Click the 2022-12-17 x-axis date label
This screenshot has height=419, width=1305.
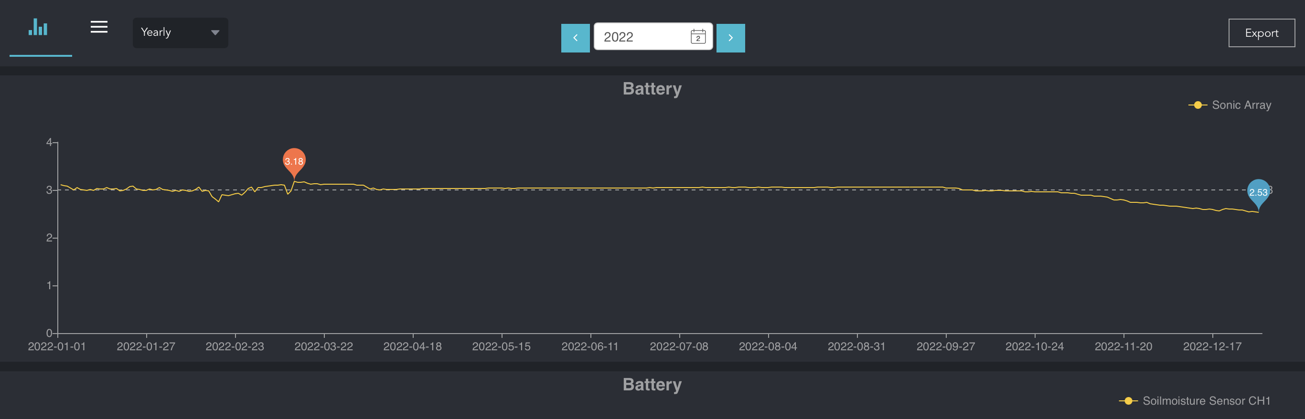(1212, 346)
